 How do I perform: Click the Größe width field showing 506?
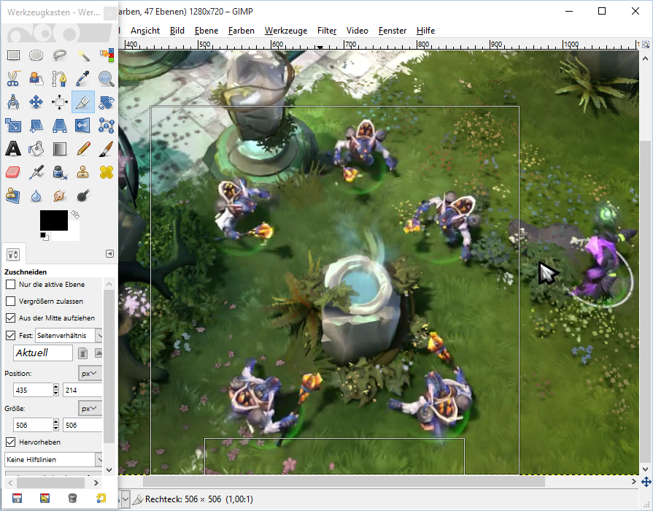point(33,425)
